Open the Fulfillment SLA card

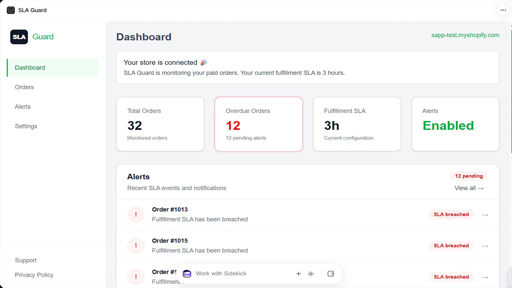pos(357,124)
